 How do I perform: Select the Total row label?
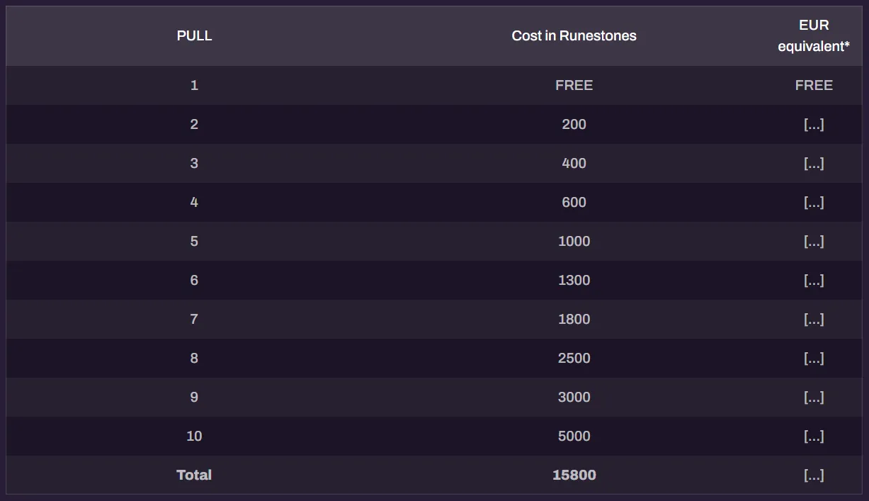pos(194,475)
